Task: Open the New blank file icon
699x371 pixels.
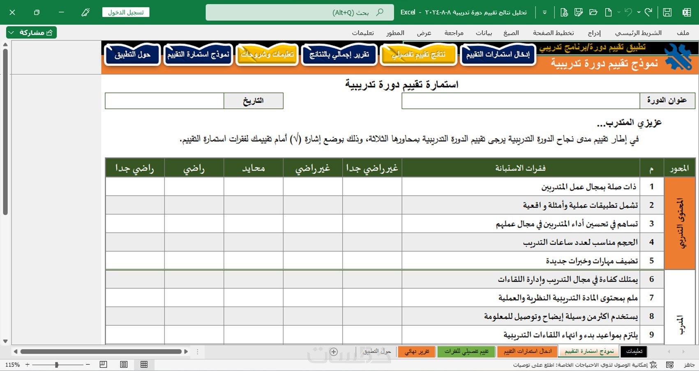Action: point(608,12)
